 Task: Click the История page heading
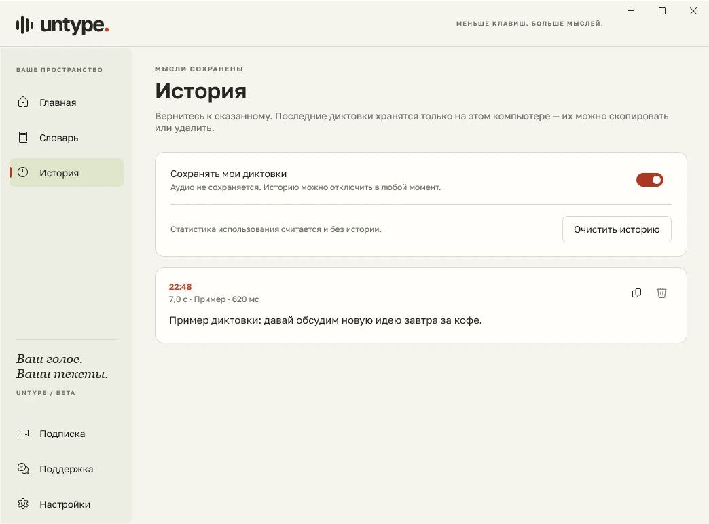[x=201, y=91]
